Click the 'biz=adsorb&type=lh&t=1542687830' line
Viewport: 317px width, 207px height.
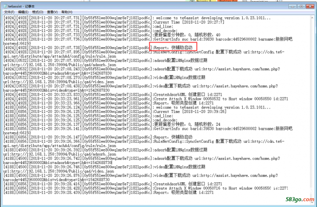pos(57,73)
